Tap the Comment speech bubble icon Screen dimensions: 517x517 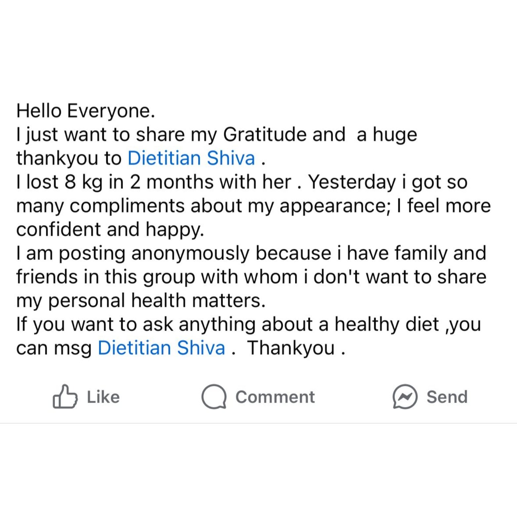214,397
